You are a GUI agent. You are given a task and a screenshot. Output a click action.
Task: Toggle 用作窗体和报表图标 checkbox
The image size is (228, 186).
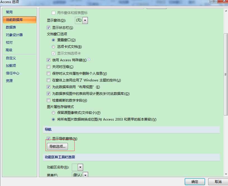coord(53,13)
